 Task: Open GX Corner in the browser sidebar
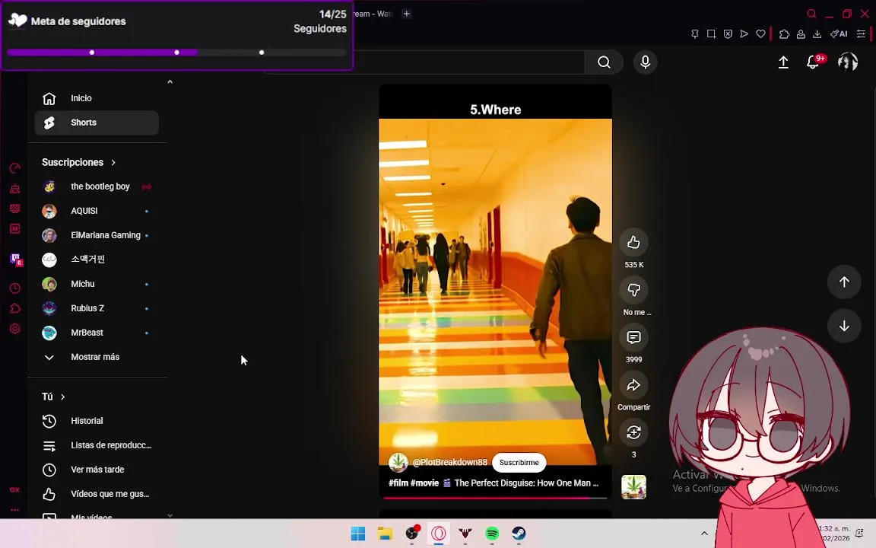point(15,490)
